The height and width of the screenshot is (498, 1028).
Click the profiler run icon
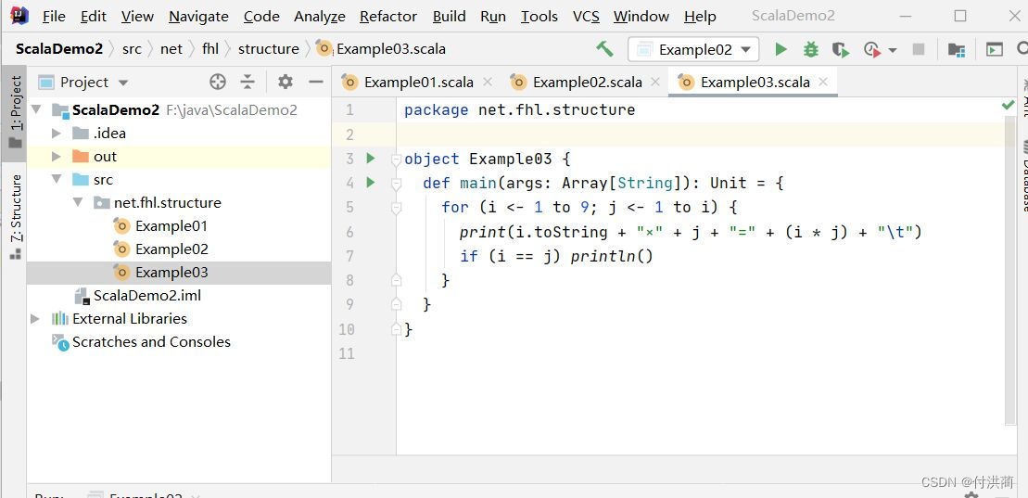point(871,49)
